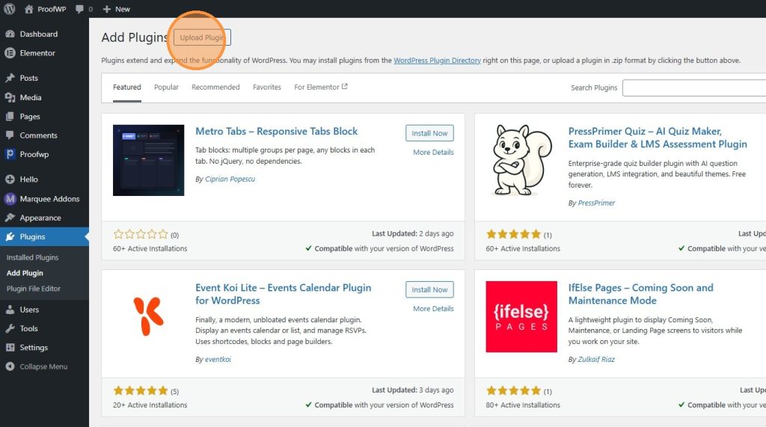Click '80+ Active Installations' text
The image size is (766, 427).
click(523, 405)
